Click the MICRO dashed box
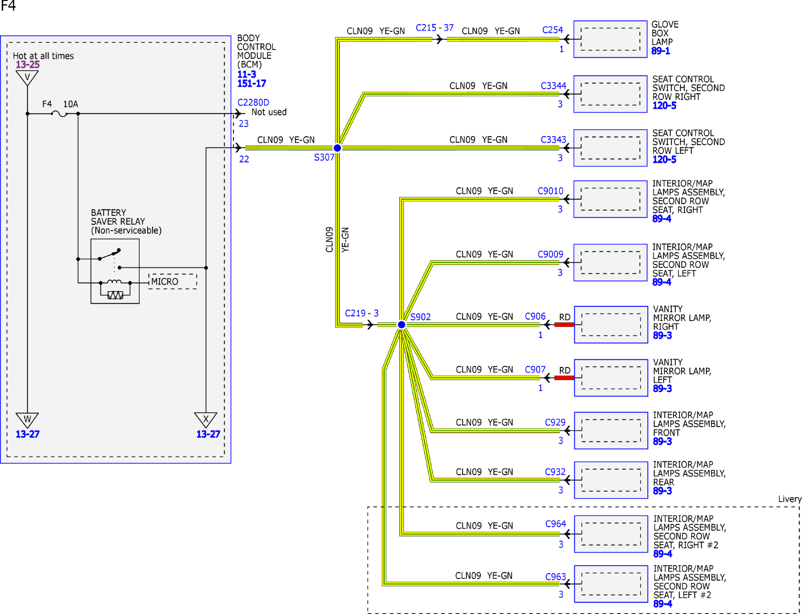The width and height of the screenshot is (802, 614). (172, 282)
